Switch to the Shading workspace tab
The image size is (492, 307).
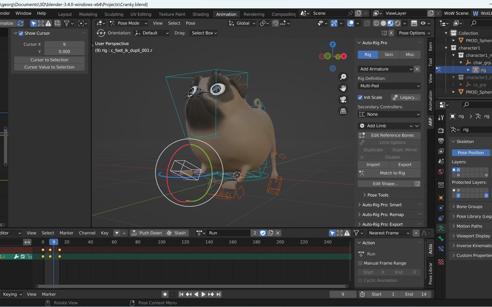tap(200, 14)
